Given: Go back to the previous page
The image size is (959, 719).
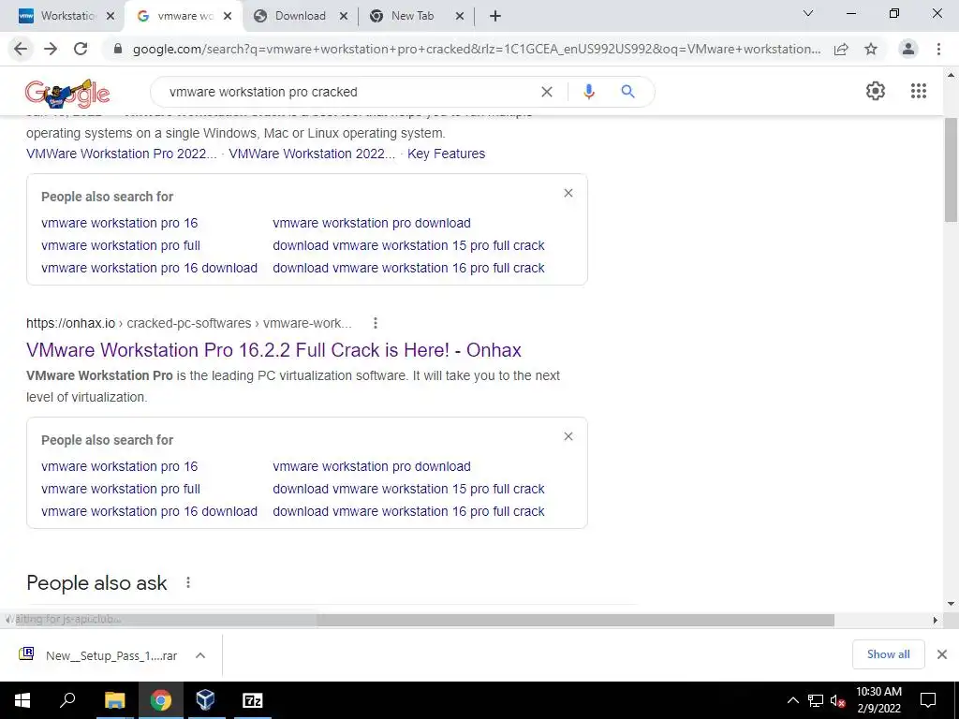Looking at the screenshot, I should tap(21, 49).
